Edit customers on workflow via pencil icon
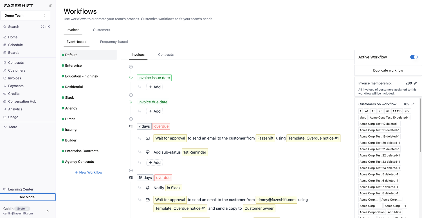This screenshot has width=422, height=218. tap(413, 104)
